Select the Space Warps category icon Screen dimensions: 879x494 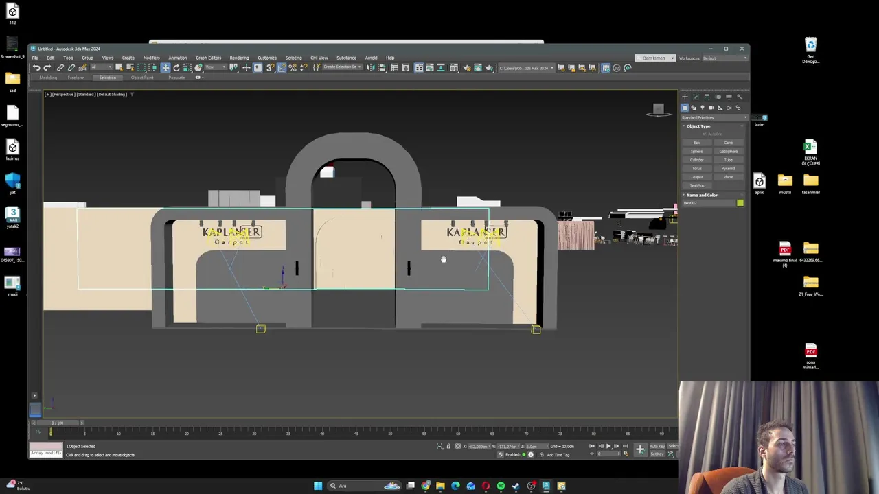coord(729,108)
